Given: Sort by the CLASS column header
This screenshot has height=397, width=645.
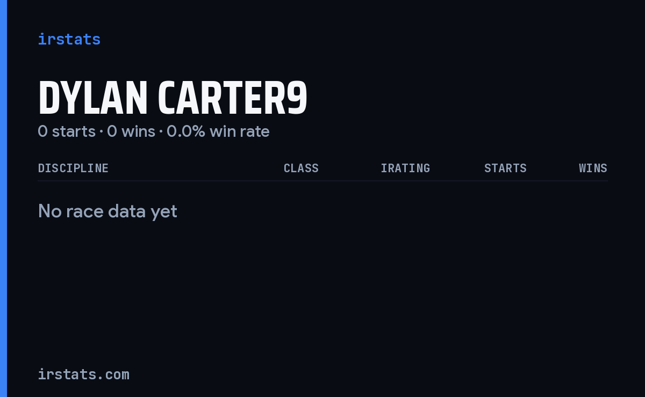Looking at the screenshot, I should pos(301,168).
